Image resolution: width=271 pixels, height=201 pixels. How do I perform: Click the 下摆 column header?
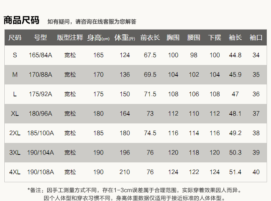point(215,38)
